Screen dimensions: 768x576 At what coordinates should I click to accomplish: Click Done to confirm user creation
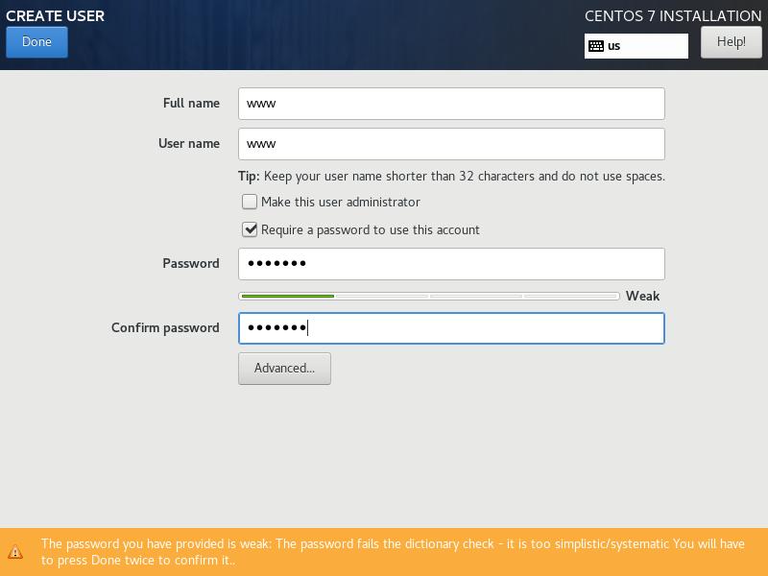coord(36,42)
